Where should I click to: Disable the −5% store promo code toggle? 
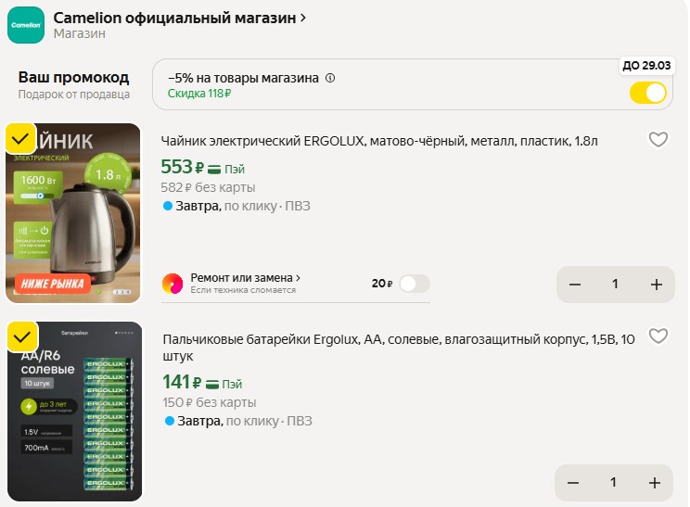647,93
